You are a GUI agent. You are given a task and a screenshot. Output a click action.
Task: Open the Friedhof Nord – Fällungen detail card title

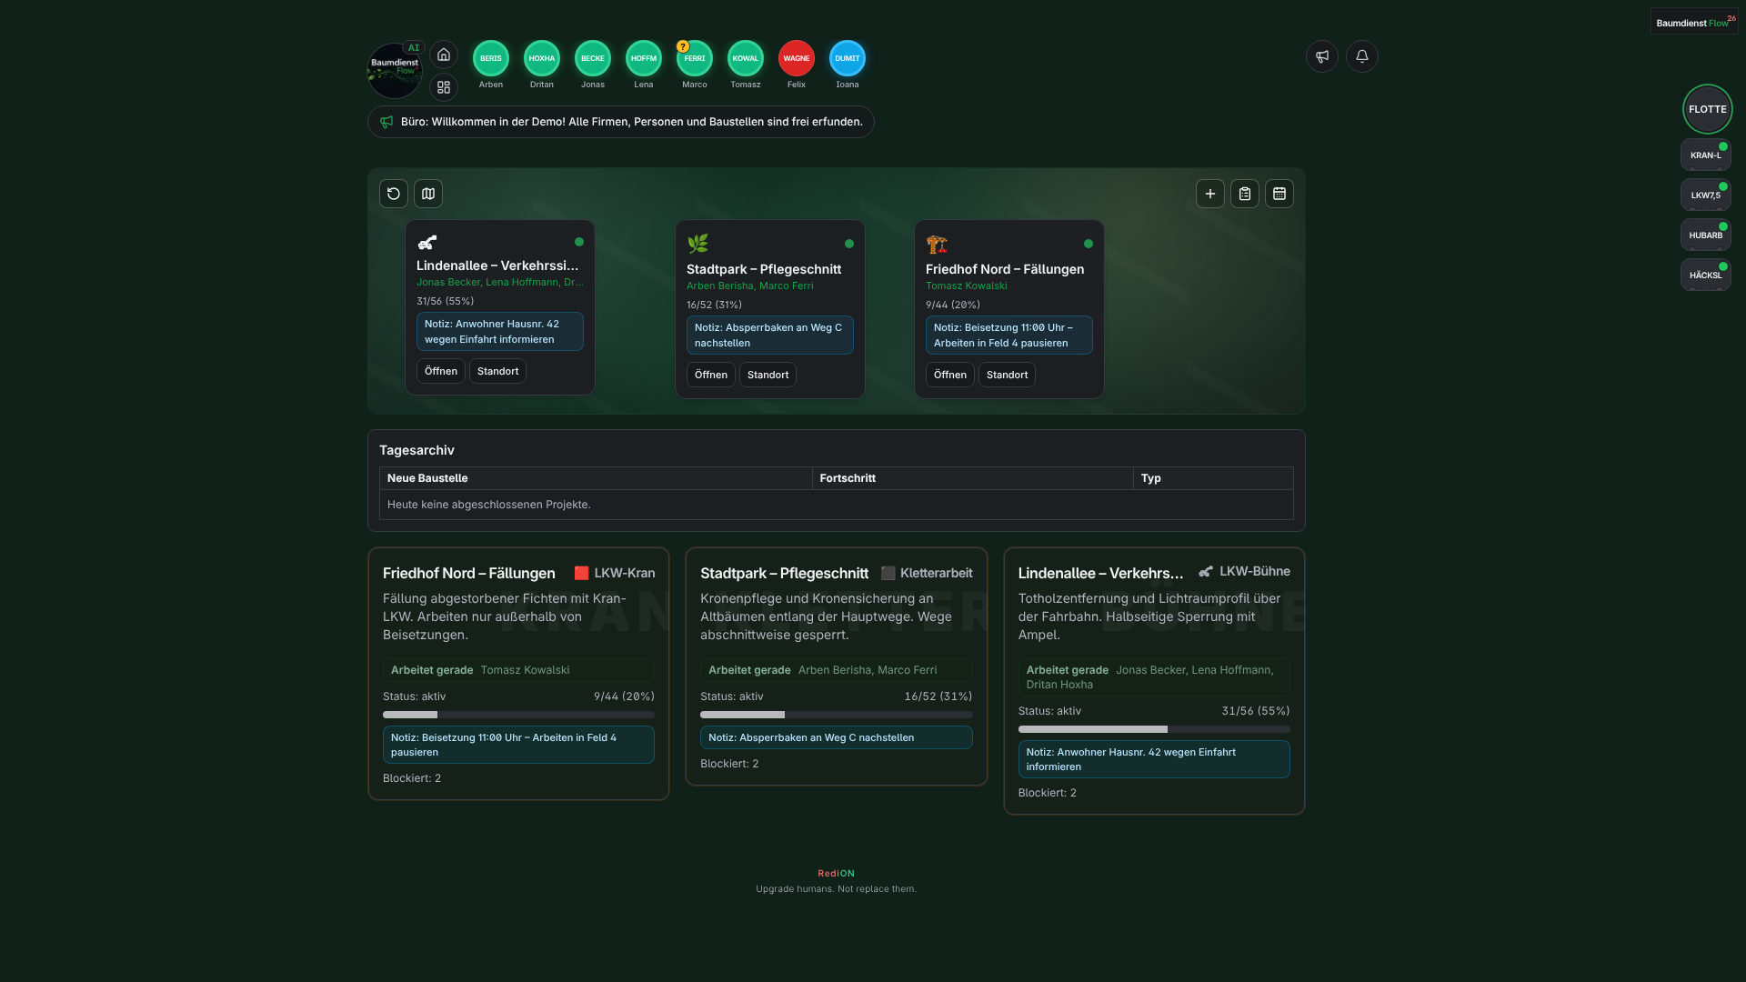[469, 573]
